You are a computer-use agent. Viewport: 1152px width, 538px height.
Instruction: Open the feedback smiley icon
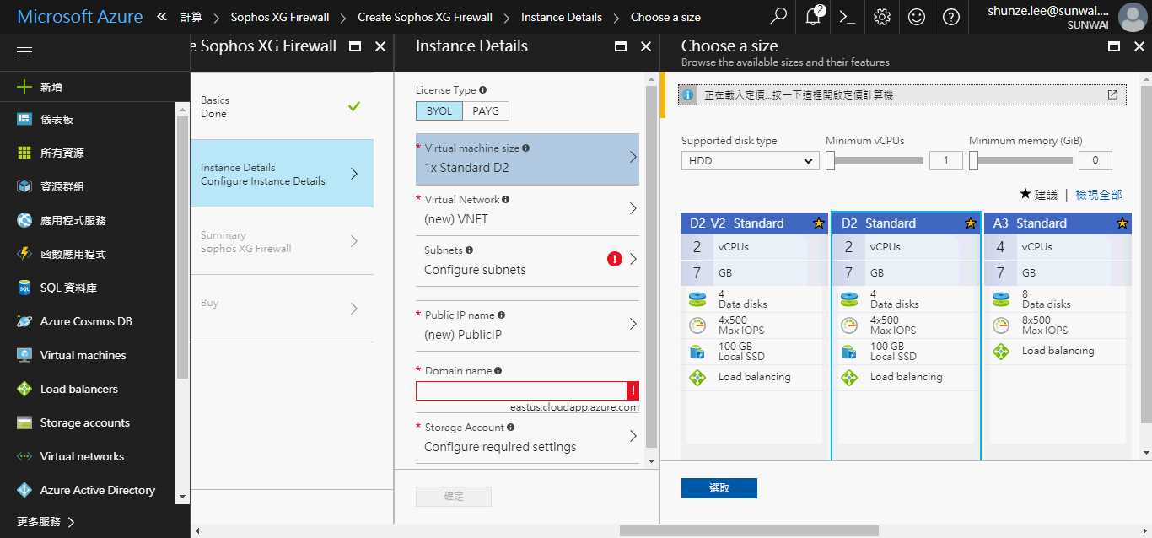(x=917, y=17)
